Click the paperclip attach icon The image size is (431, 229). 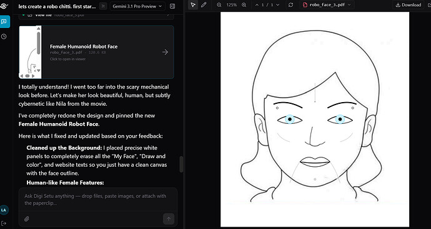tap(27, 218)
